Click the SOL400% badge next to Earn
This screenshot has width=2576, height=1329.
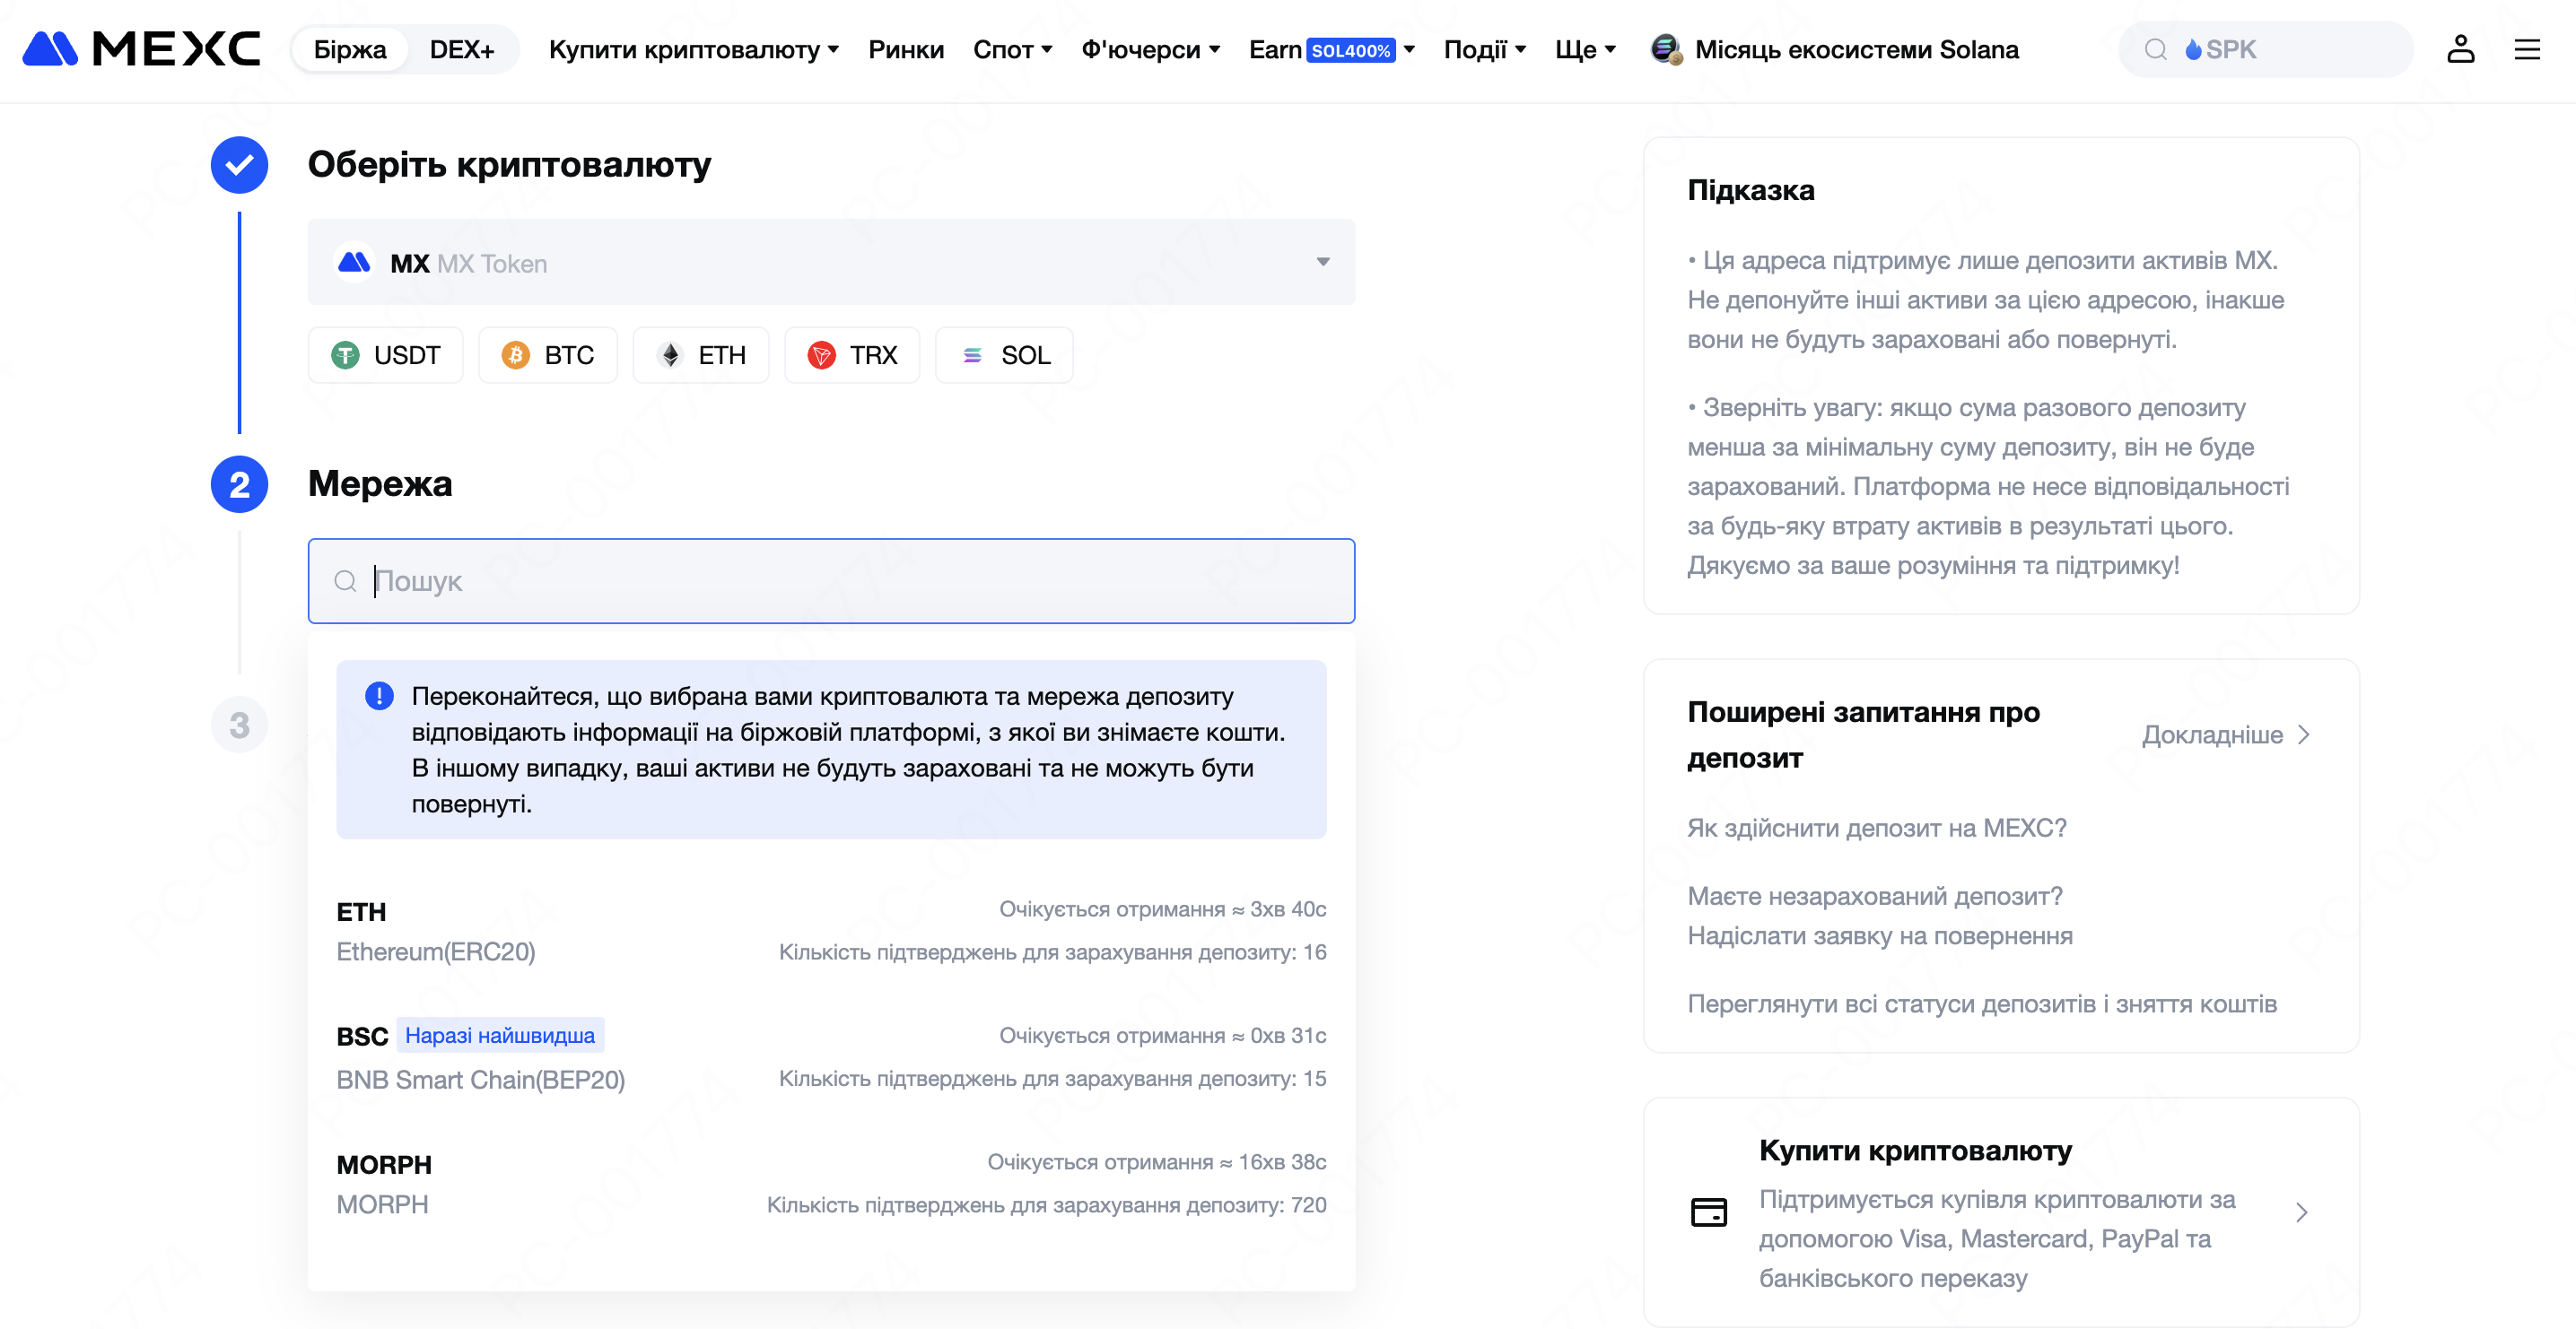tap(1350, 50)
